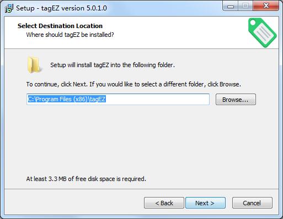Click the 'At least 3.3 MB' disk space notice
283x219 pixels.
click(x=86, y=179)
